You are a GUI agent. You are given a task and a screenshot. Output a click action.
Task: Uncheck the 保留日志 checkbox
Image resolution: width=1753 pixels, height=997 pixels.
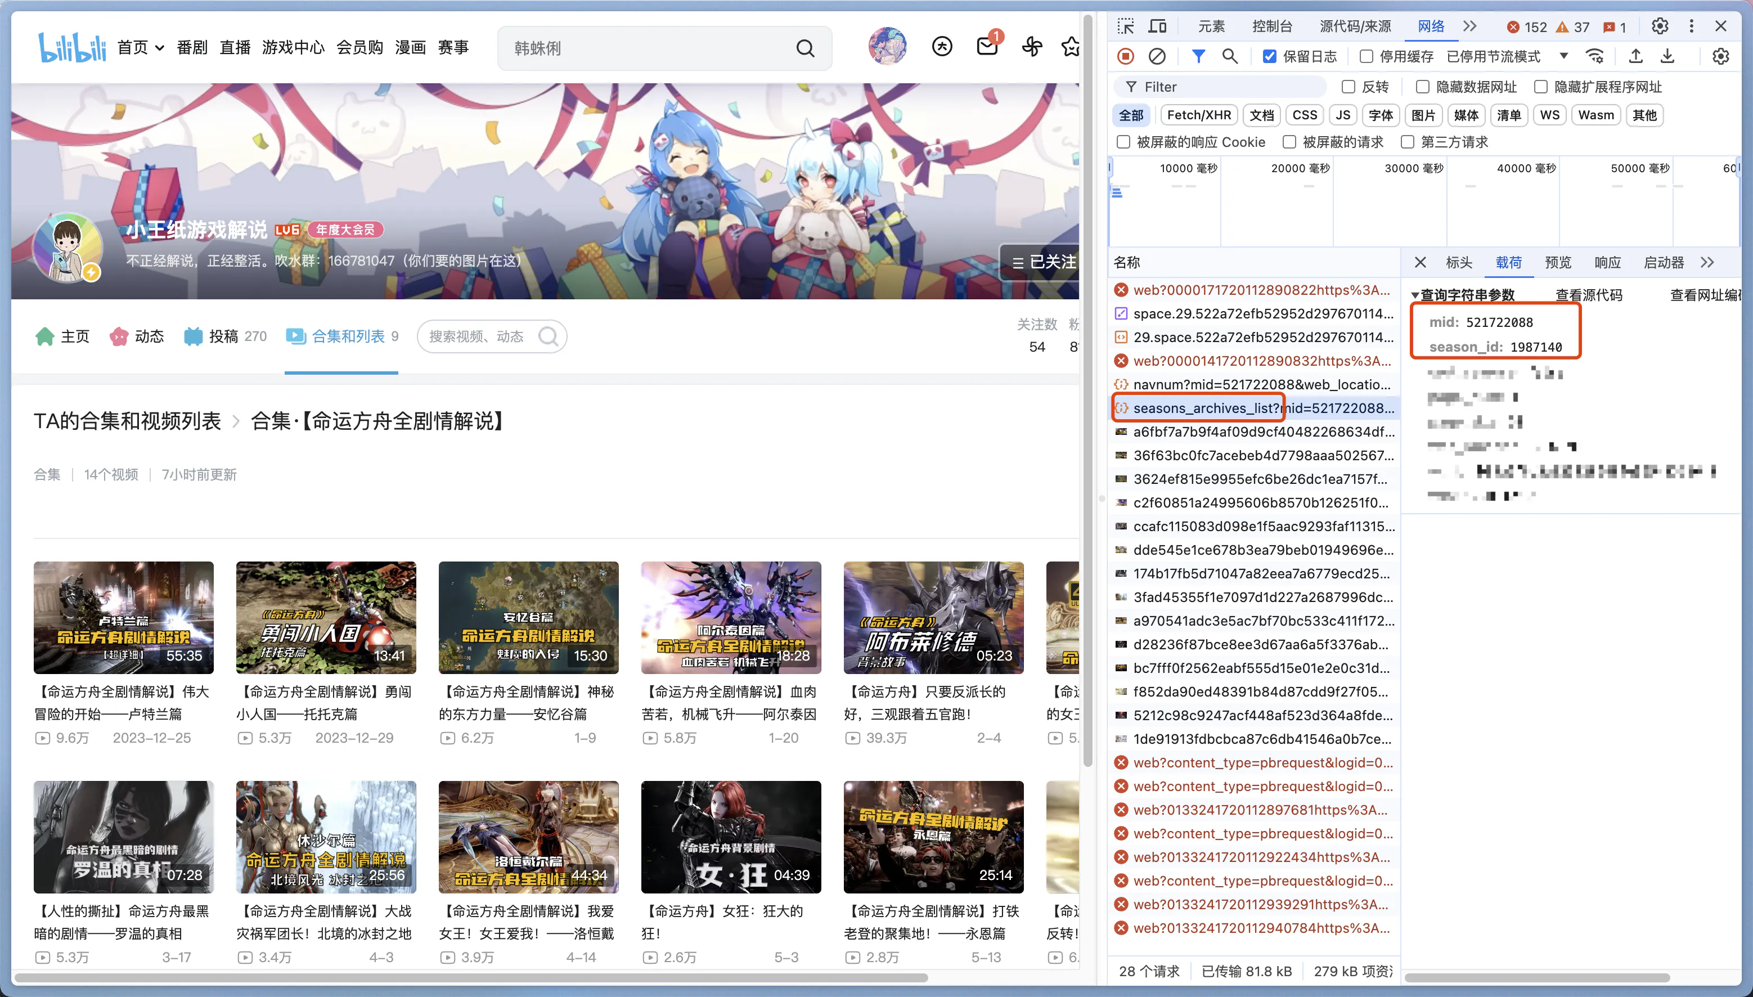[1269, 56]
